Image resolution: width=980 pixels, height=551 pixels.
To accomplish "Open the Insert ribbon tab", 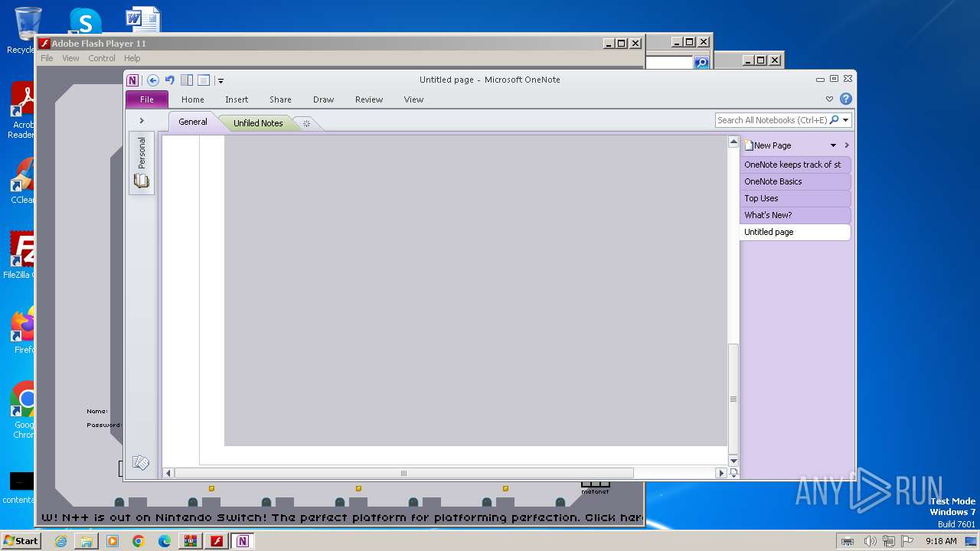I will pos(237,99).
